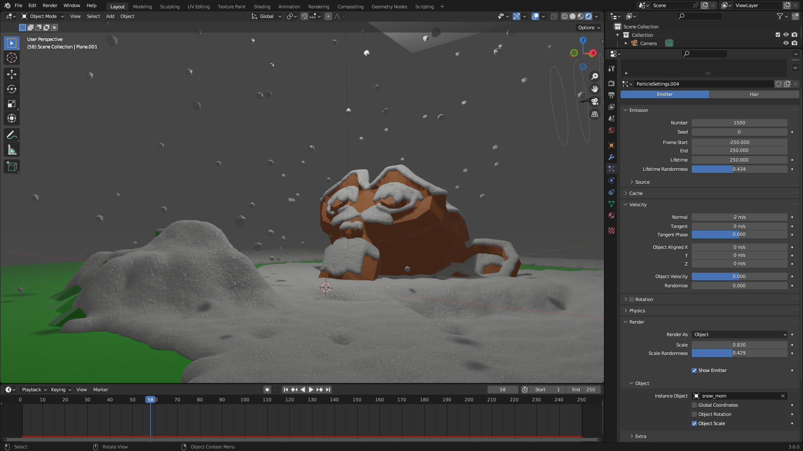The width and height of the screenshot is (803, 451).
Task: Select the Scale tool
Action: pyautogui.click(x=12, y=104)
